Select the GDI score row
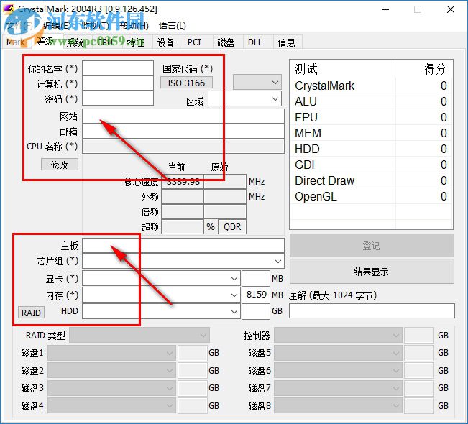 click(371, 165)
